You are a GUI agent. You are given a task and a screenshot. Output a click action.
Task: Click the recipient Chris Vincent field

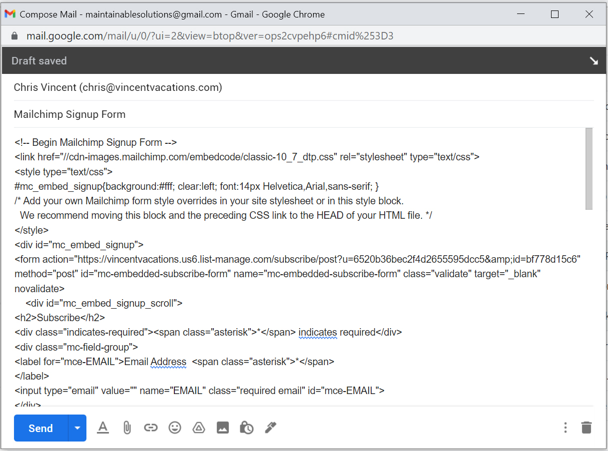coord(304,87)
